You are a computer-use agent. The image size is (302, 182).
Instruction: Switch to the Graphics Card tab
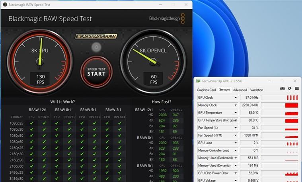click(x=206, y=90)
